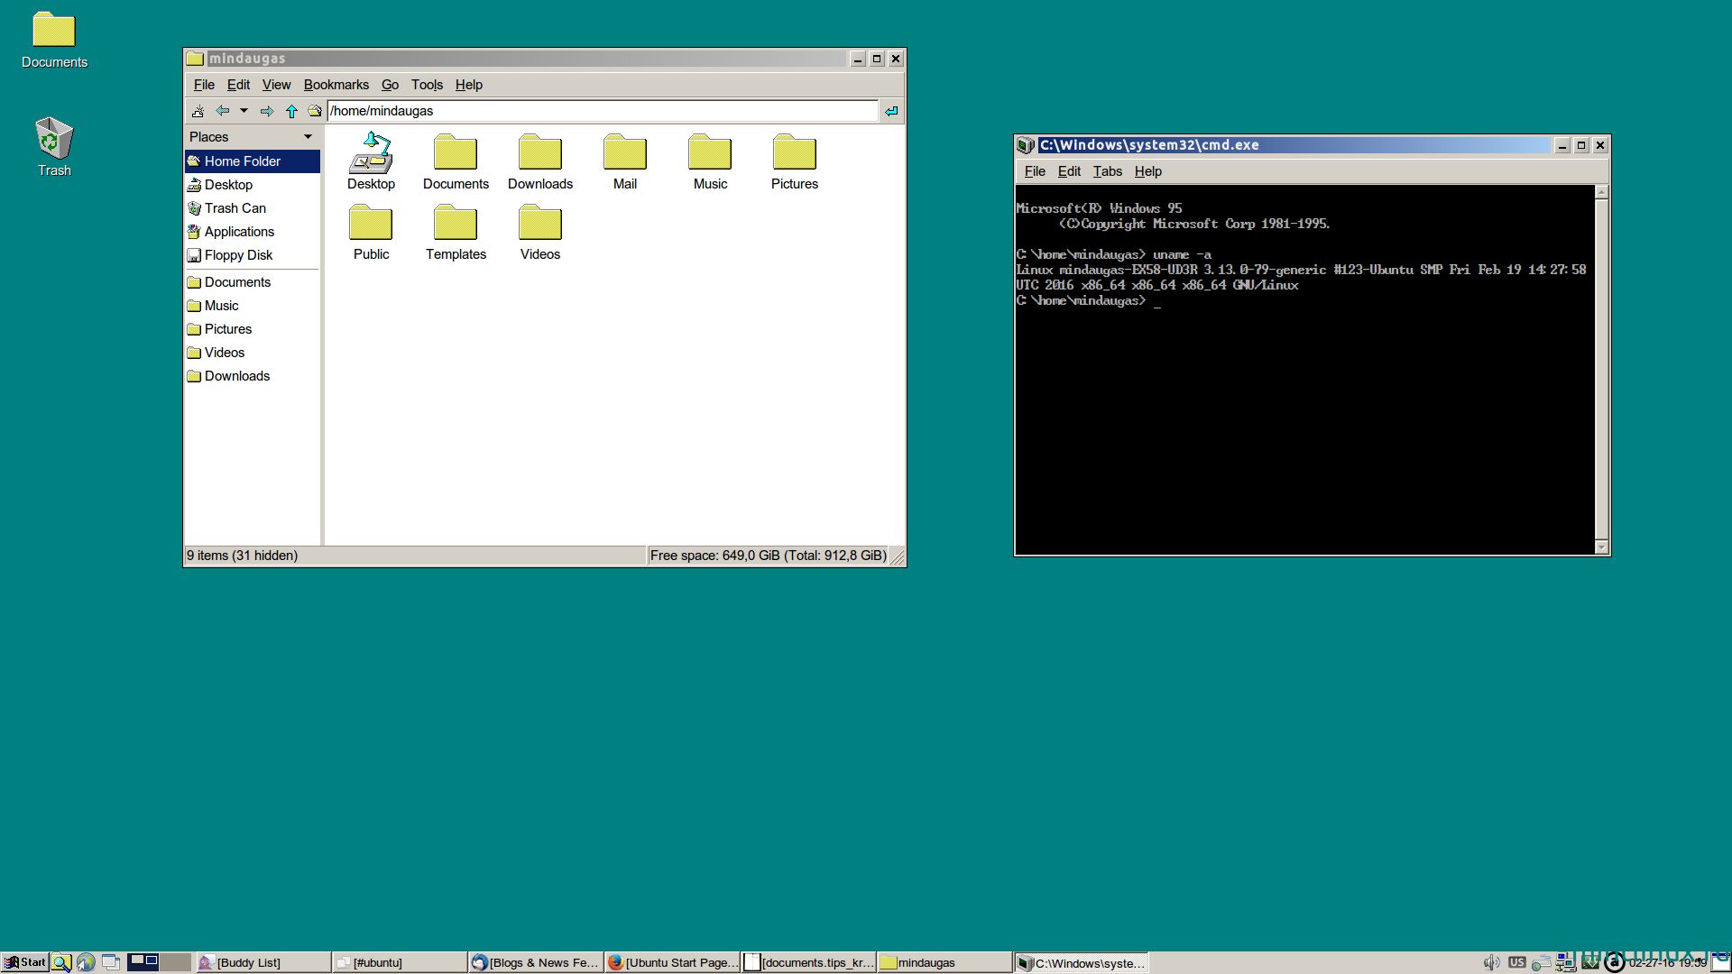Click the US keyboard layout indicator

[x=1516, y=962]
